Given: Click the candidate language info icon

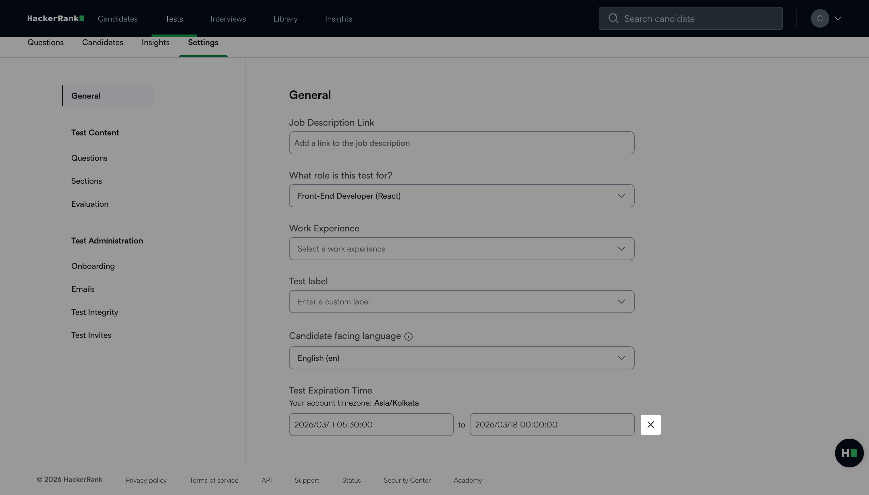Looking at the screenshot, I should [408, 337].
